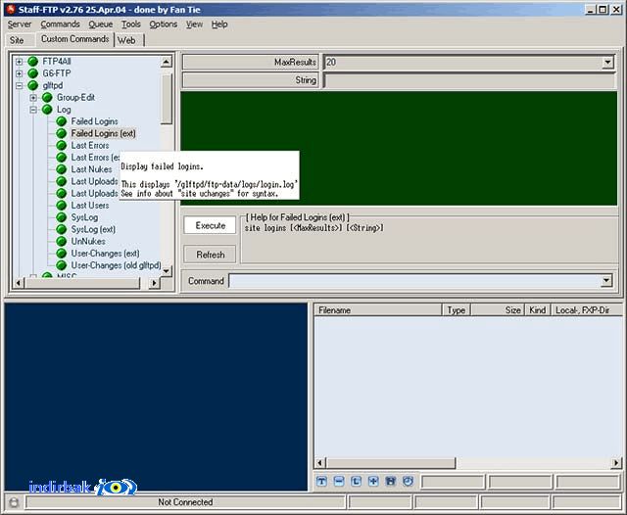
Task: Click tree scrollbar down arrow
Action: (166, 271)
